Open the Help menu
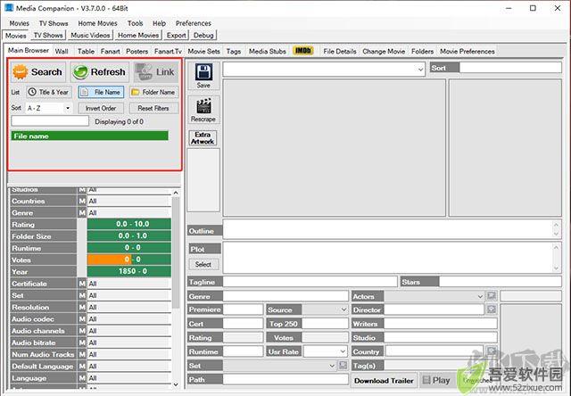 pos(159,23)
